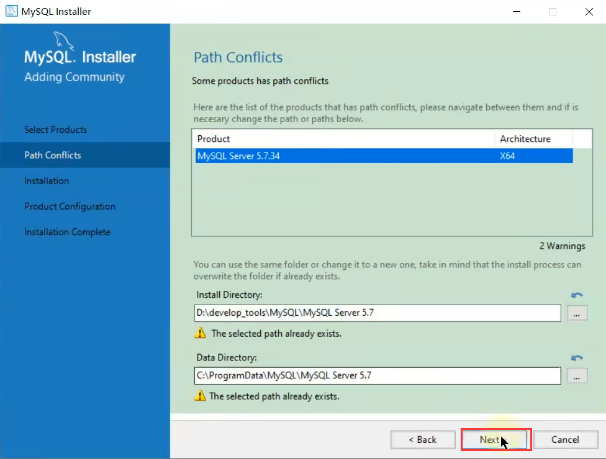Click the X64 architecture cell
Image resolution: width=606 pixels, height=459 pixels.
[x=507, y=156]
